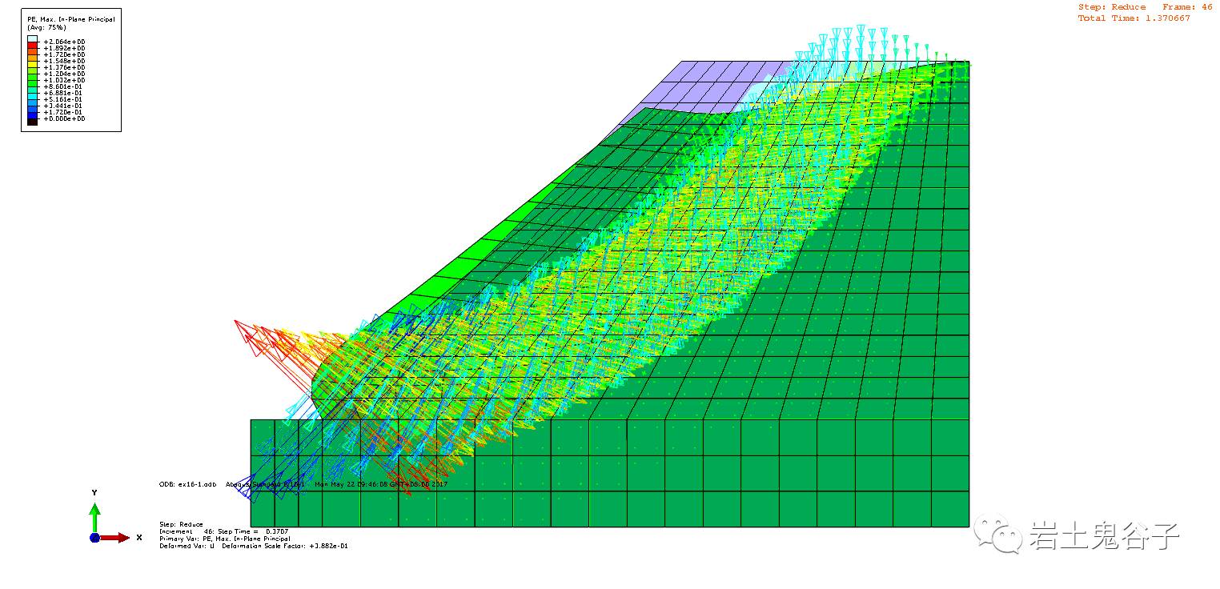Pick the yellow legend swatch

click(x=32, y=64)
